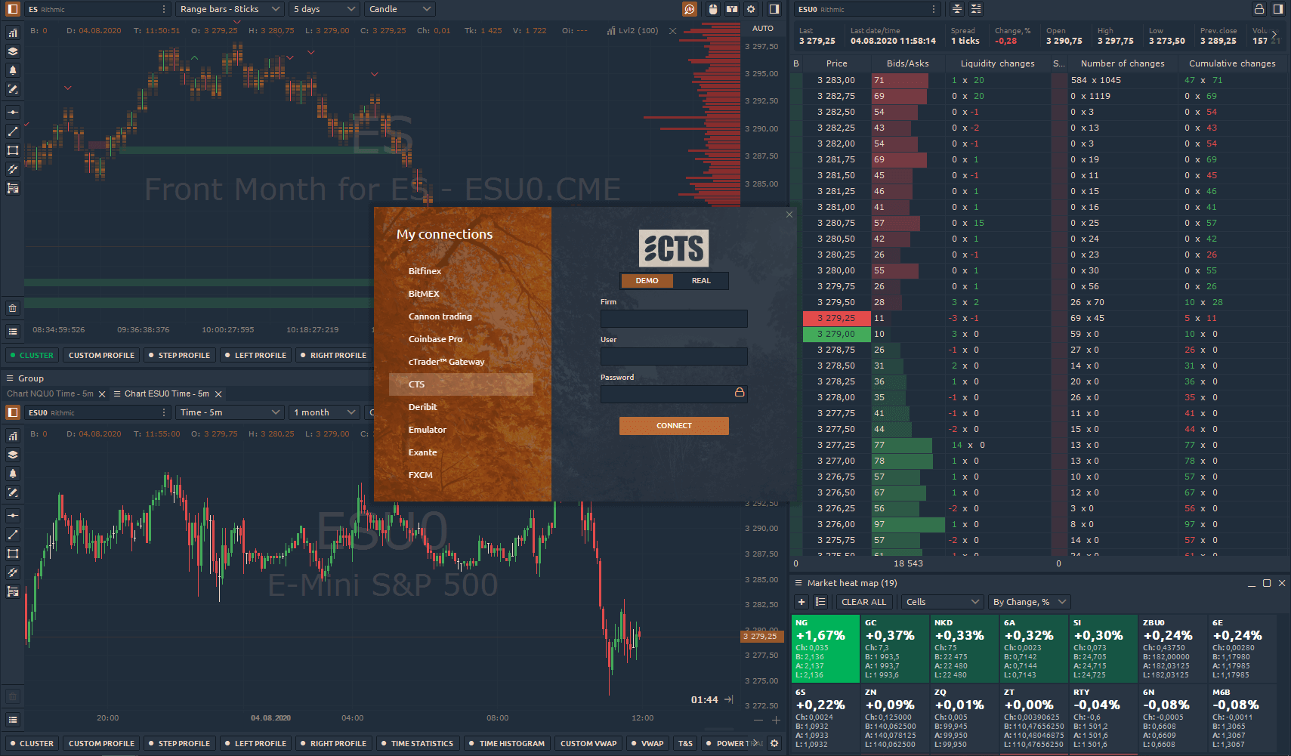Select the rectangle tool in bottom ESU0 chart
The image size is (1291, 756).
(x=13, y=554)
